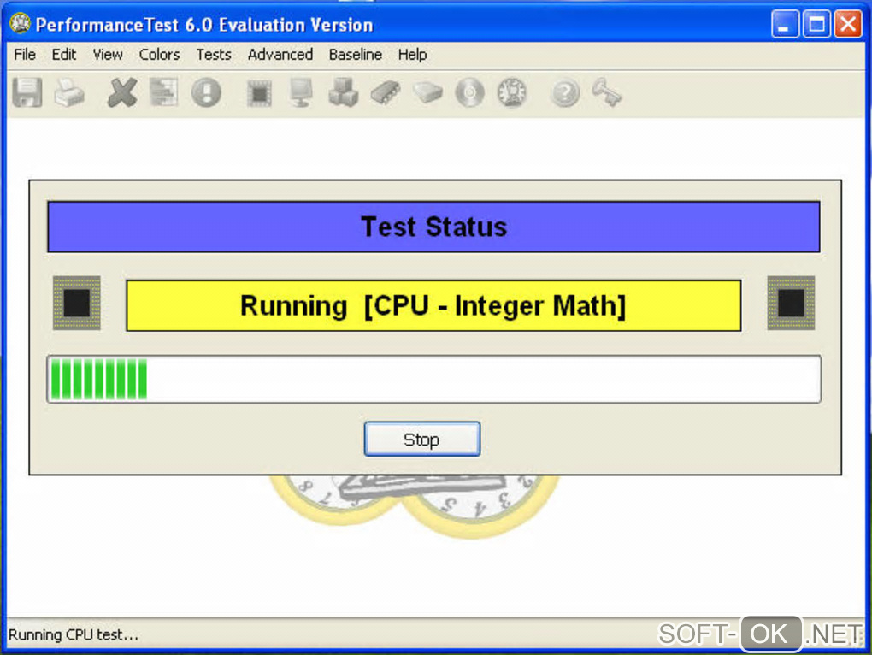Click the exclamation mark toolbar icon
Viewport: 872px width, 655px height.
206,92
